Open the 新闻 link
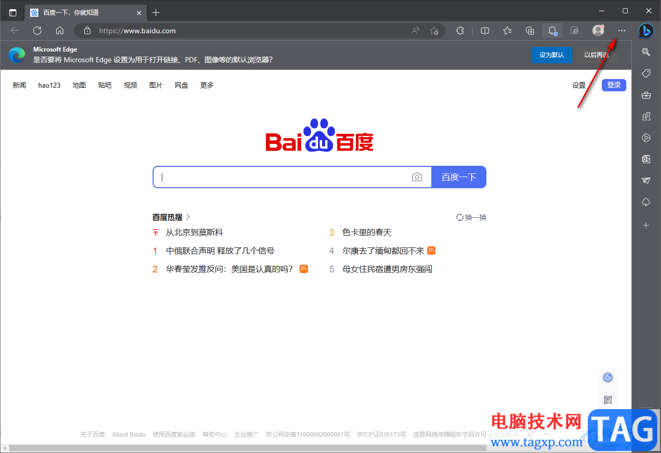Screen dimensions: 661x453 19,85
